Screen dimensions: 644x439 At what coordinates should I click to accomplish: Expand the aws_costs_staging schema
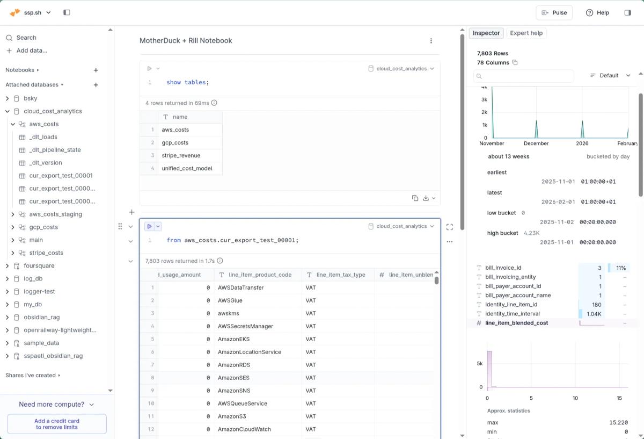(x=13, y=214)
